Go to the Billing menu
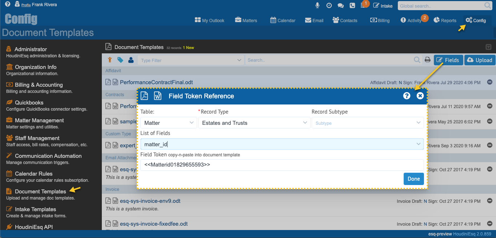The width and height of the screenshot is (496, 238). coord(380,21)
